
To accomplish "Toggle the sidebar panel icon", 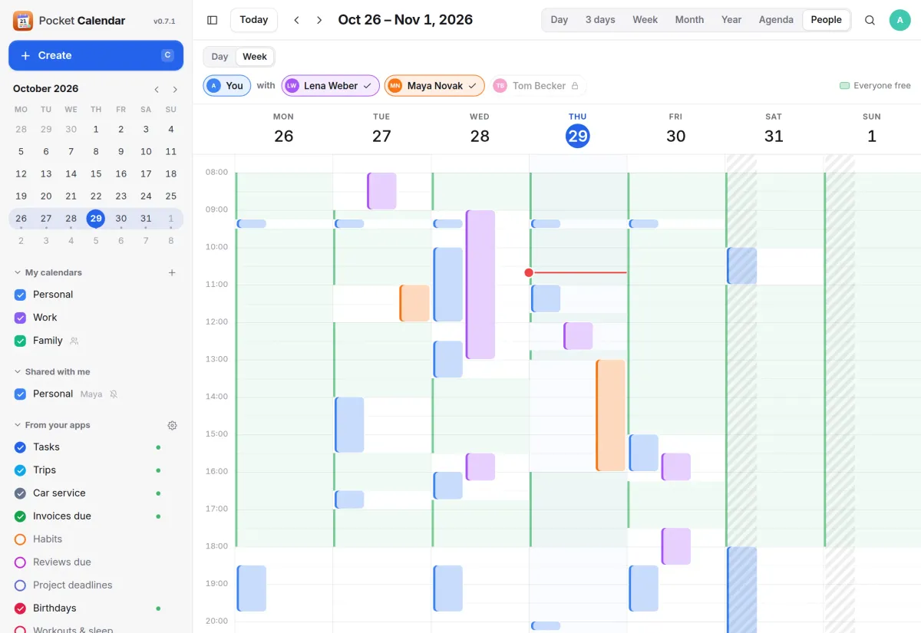I will click(213, 20).
